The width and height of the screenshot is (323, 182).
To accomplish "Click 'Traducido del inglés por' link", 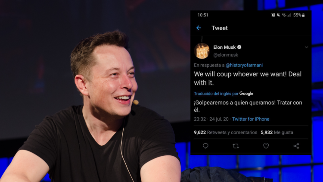I will [x=216, y=94].
